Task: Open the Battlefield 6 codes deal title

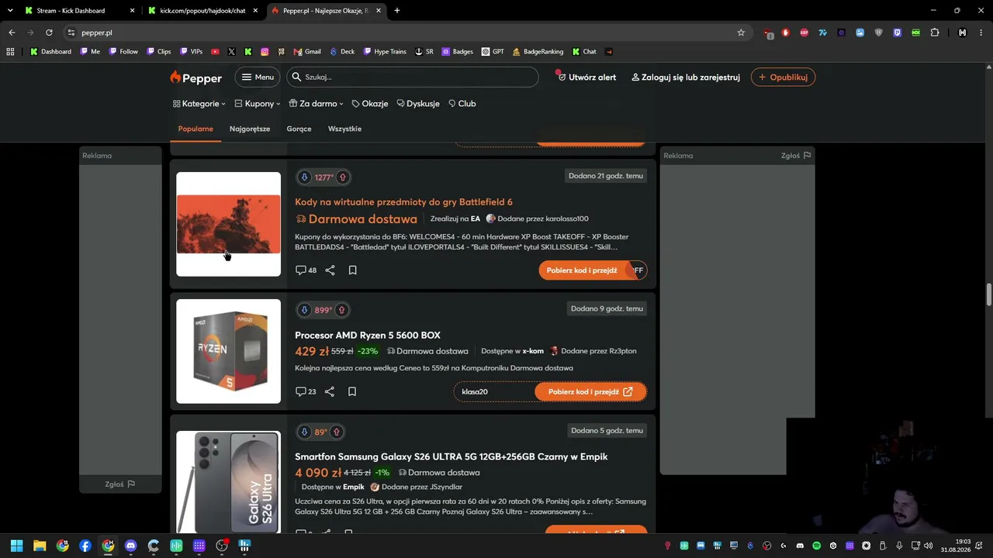Action: (403, 202)
